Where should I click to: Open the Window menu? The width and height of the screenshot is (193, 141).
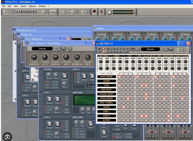click(x=42, y=6)
